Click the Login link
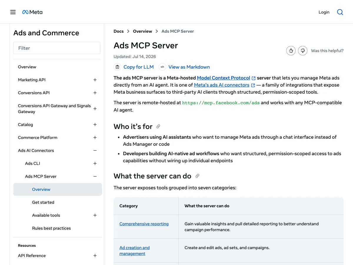 point(324,12)
